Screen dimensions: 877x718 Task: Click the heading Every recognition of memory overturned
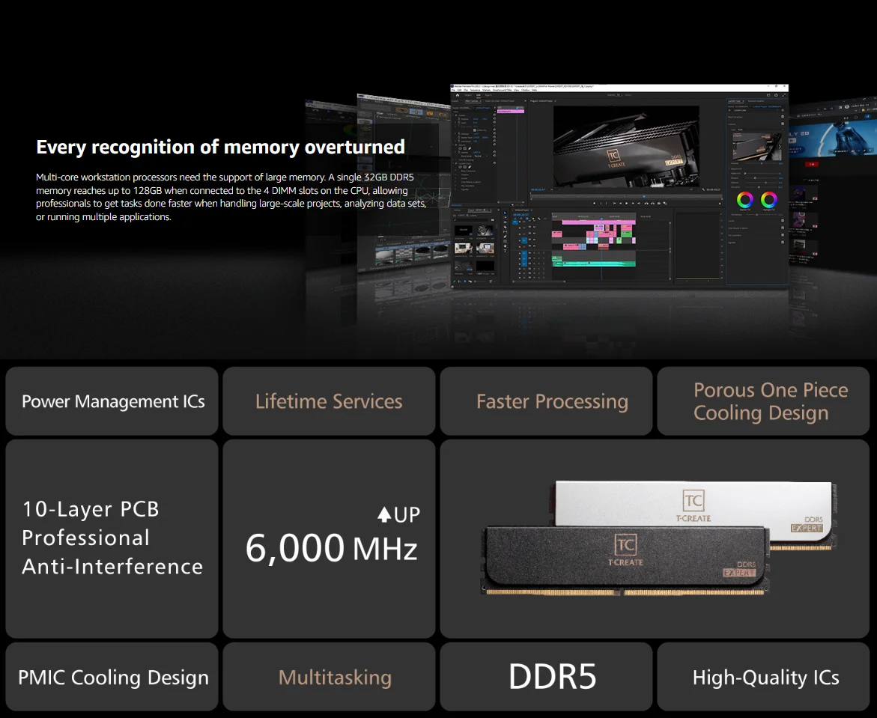coord(220,147)
